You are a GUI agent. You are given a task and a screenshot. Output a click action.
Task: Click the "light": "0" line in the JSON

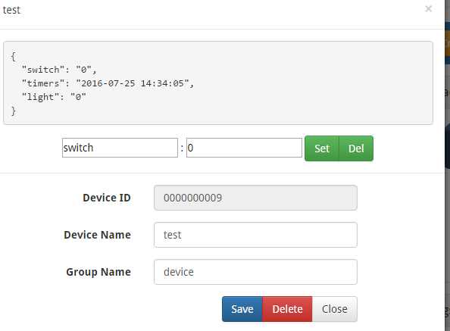pos(54,97)
